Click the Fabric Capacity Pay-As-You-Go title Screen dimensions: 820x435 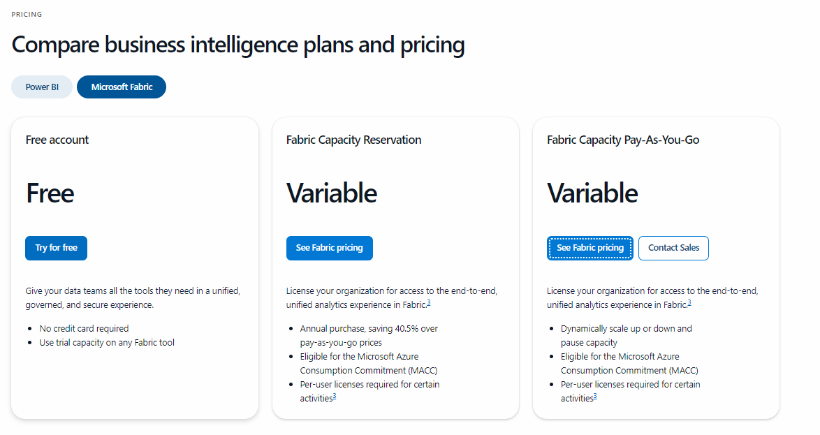[x=623, y=140]
